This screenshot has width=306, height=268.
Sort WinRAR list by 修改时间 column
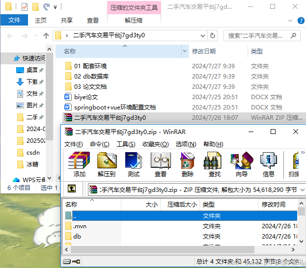(278, 204)
